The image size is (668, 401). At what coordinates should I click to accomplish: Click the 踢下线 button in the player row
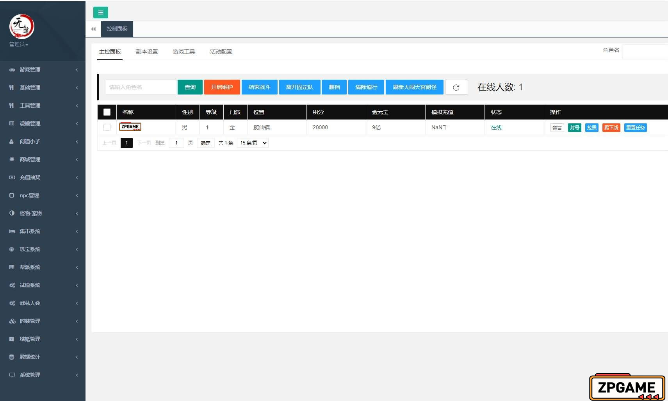[611, 128]
